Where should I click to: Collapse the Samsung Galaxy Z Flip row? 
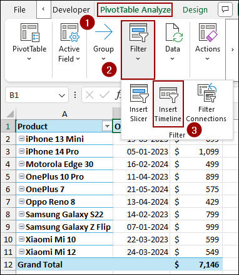pos(21,227)
